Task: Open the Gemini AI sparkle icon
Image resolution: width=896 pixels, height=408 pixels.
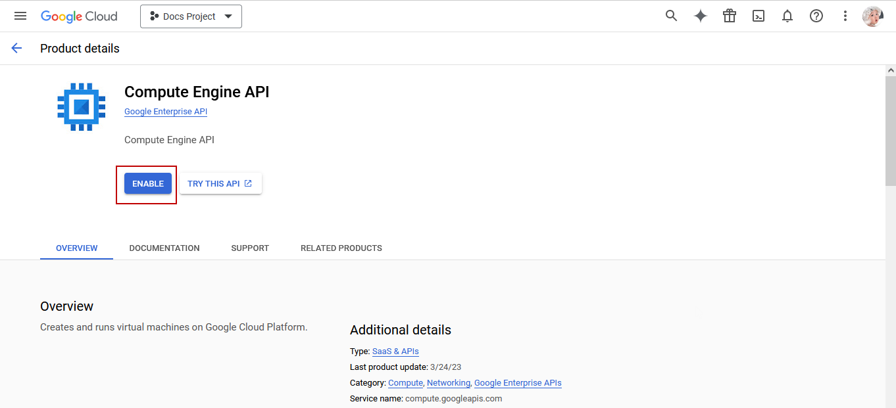Action: [701, 16]
